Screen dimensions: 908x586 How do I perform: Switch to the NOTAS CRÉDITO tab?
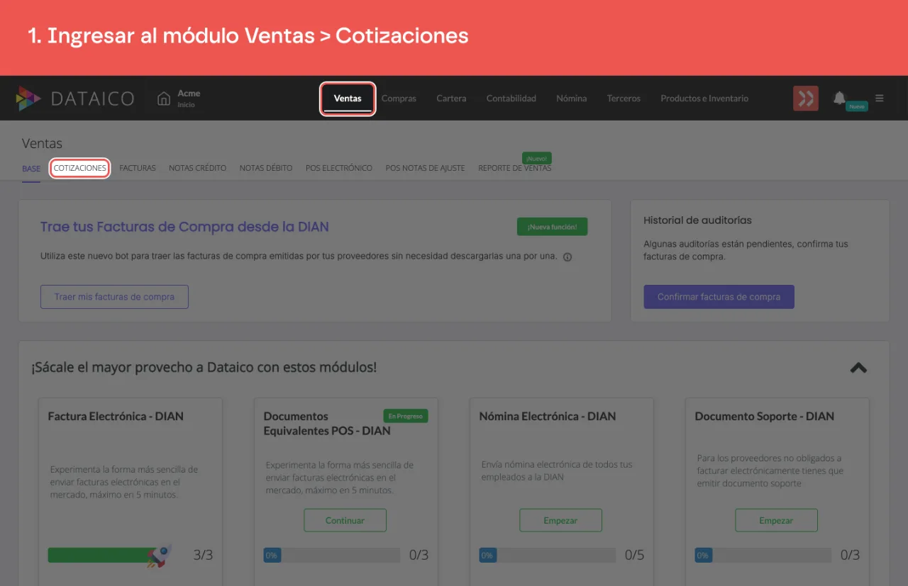(197, 169)
